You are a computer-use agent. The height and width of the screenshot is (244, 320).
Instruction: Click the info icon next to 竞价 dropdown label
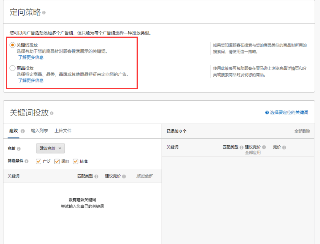pos(19,149)
